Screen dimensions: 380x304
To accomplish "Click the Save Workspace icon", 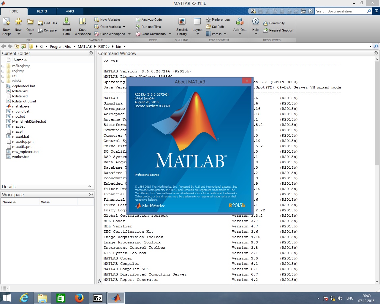I will pyautogui.click(x=83, y=22).
